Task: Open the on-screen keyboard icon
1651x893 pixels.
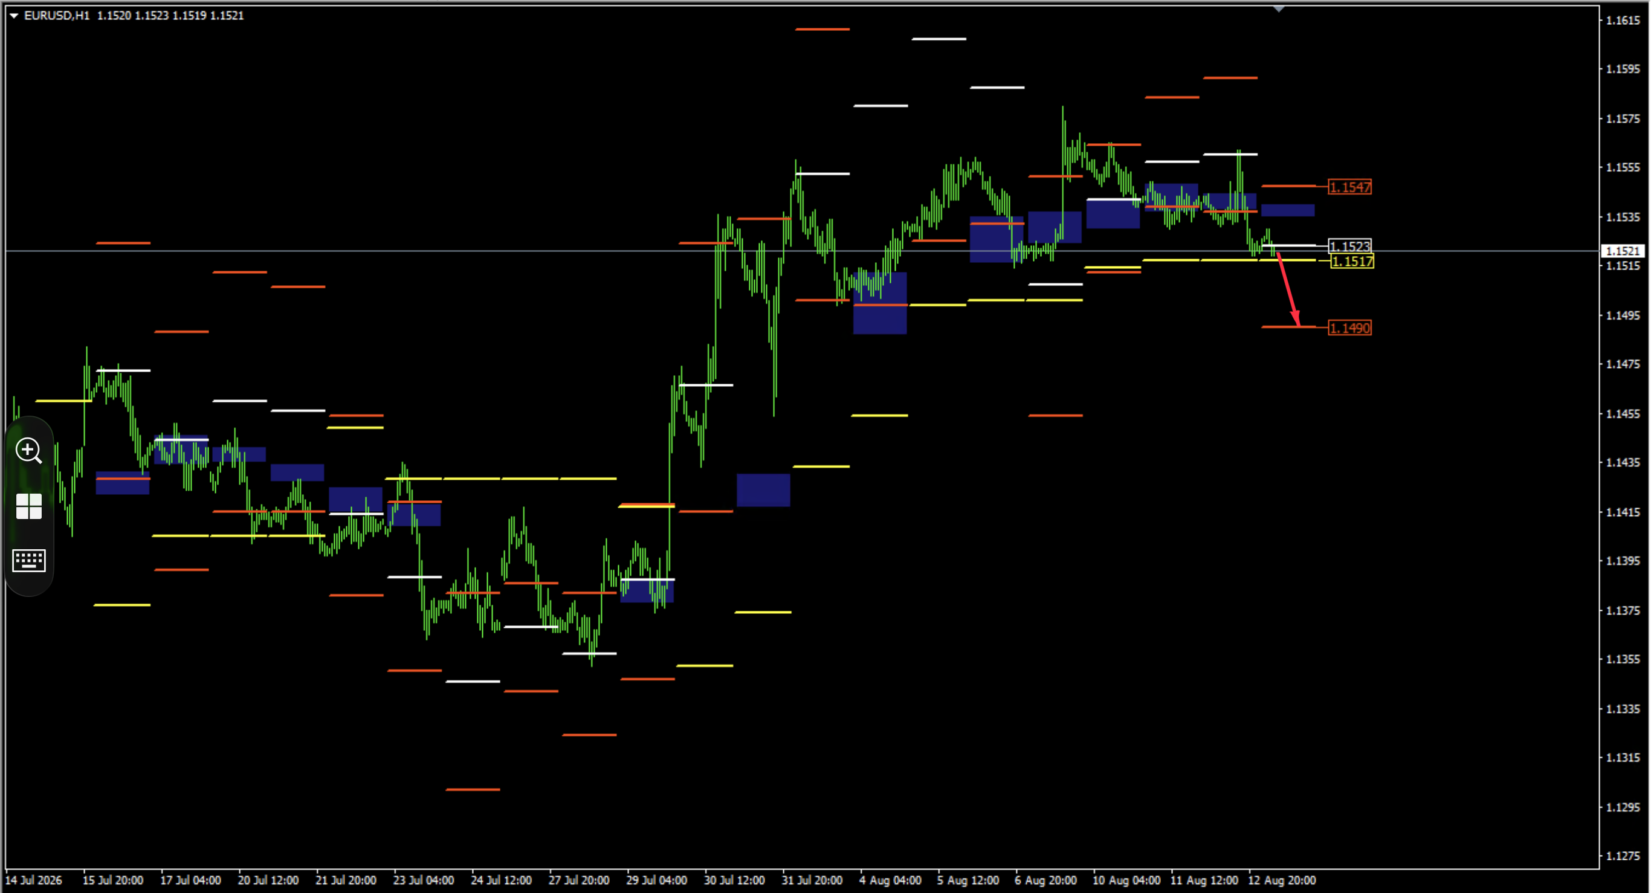Action: [29, 561]
